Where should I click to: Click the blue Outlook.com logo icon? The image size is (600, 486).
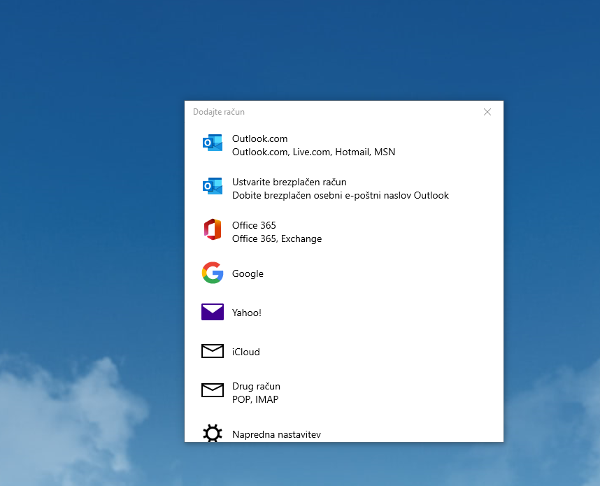point(212,143)
